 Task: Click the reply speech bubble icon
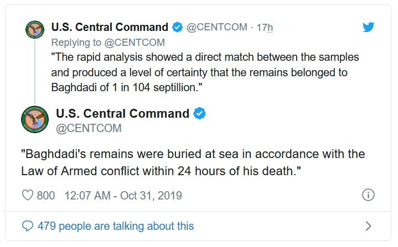(x=28, y=225)
